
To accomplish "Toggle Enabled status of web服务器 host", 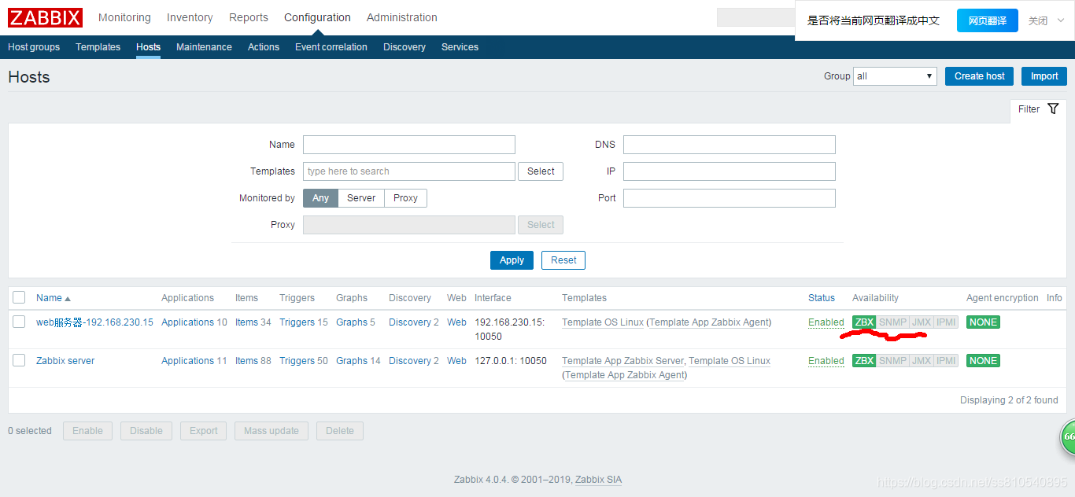I will pyautogui.click(x=826, y=322).
